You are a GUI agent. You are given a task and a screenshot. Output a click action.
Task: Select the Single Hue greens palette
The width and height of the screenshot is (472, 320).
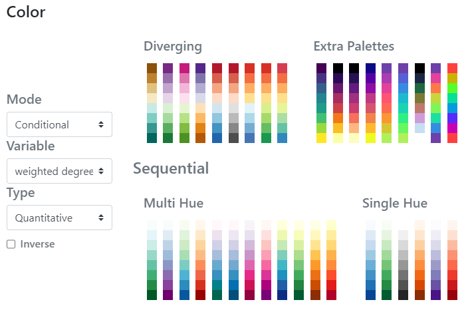[x=386, y=260]
